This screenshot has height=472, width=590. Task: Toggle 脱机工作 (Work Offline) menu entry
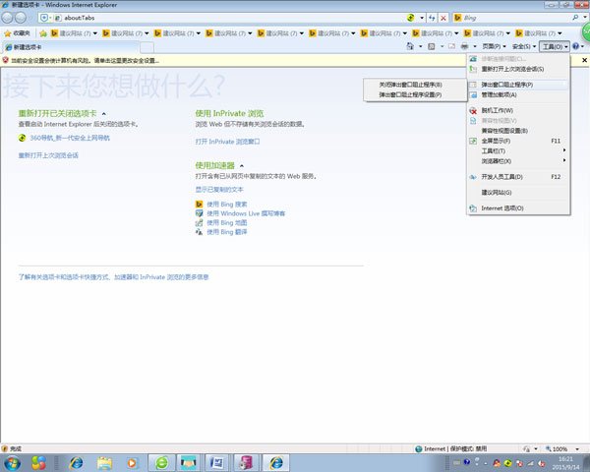(x=497, y=110)
